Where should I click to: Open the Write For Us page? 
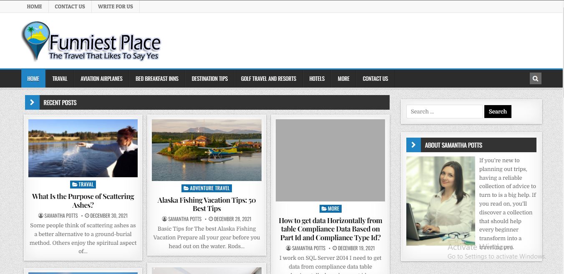click(x=116, y=6)
